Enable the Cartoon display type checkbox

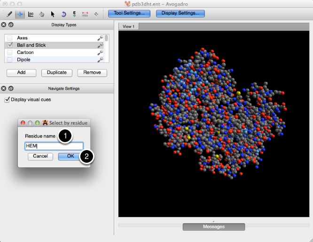[x=10, y=53]
